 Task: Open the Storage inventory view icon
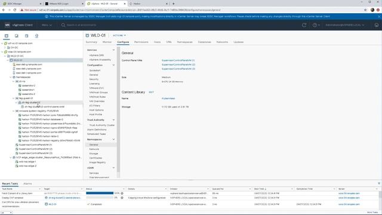[26, 36]
